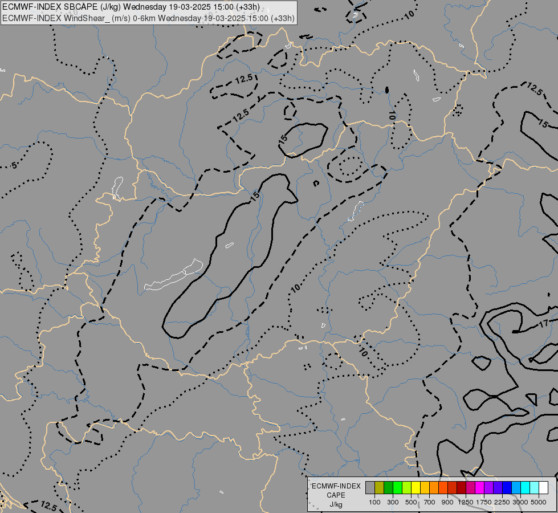This screenshot has height=513, width=558.
Task: Click the '700' legend scale value
Action: click(x=430, y=502)
